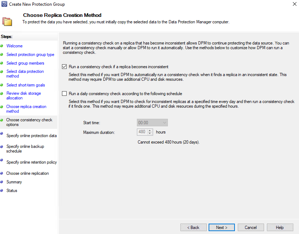
Task: Click the Next button
Action: [222, 227]
